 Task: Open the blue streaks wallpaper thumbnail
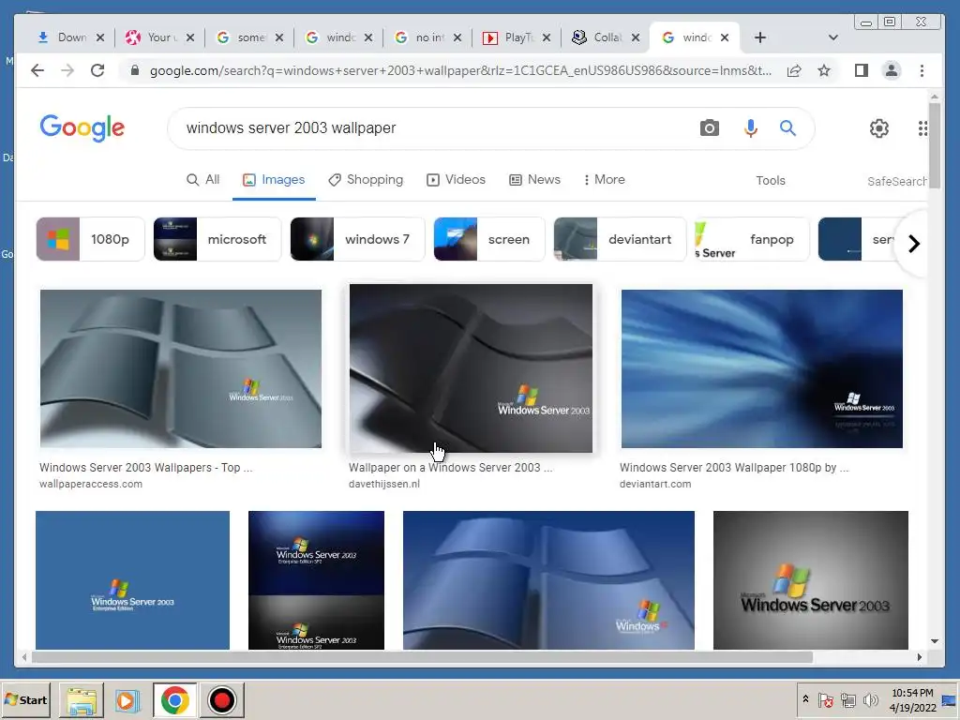click(x=761, y=368)
